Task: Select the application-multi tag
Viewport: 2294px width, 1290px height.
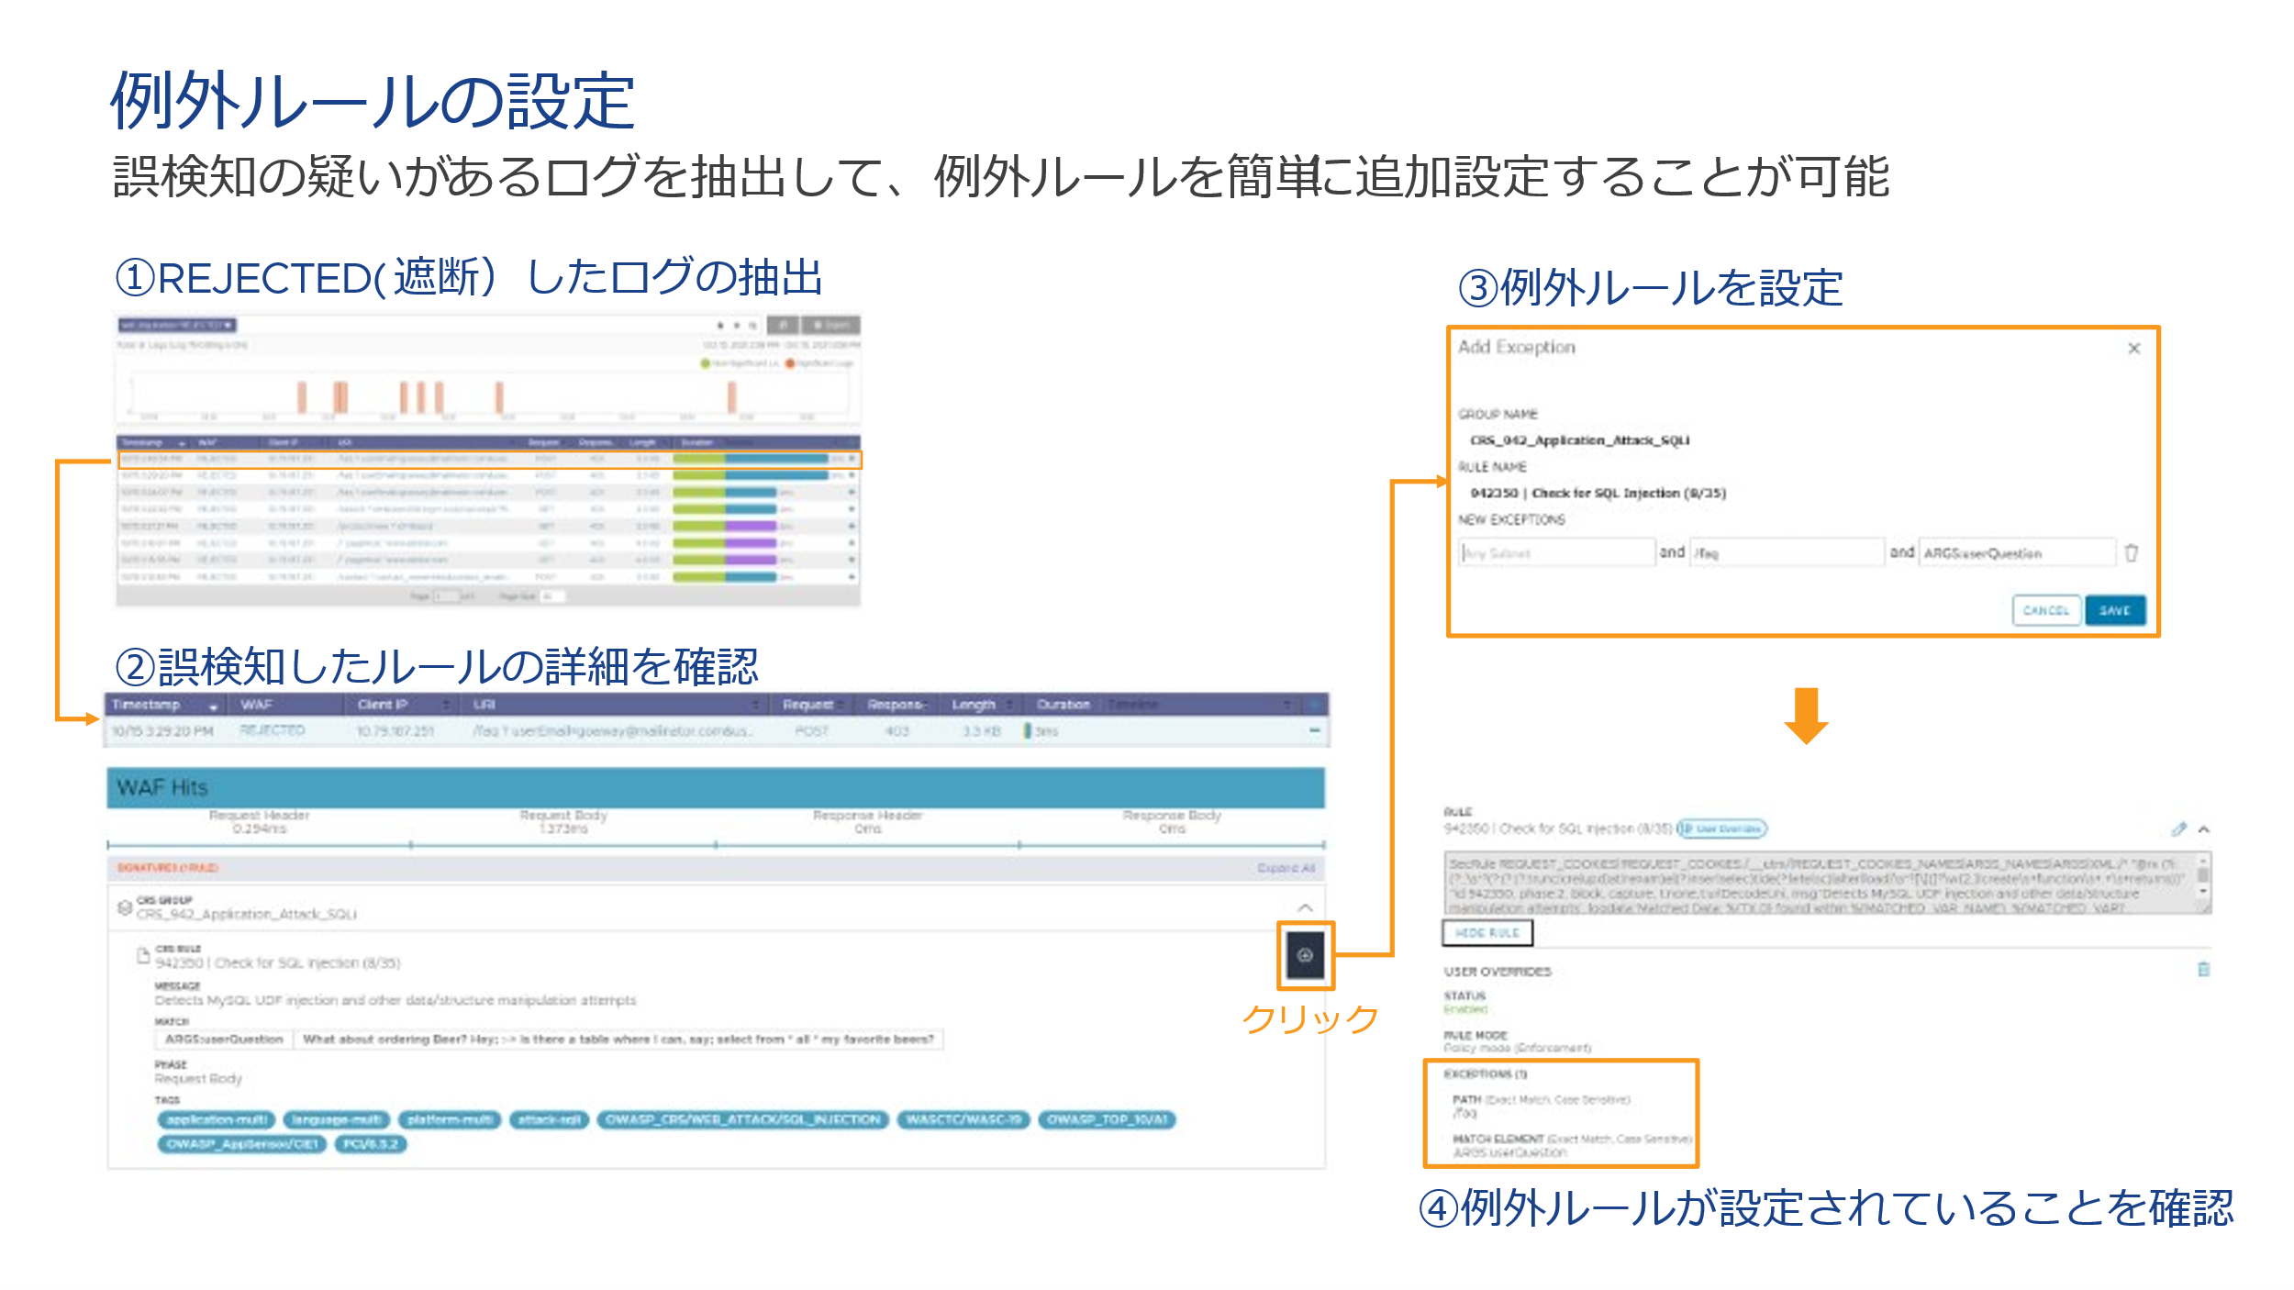Action: coord(217,1119)
